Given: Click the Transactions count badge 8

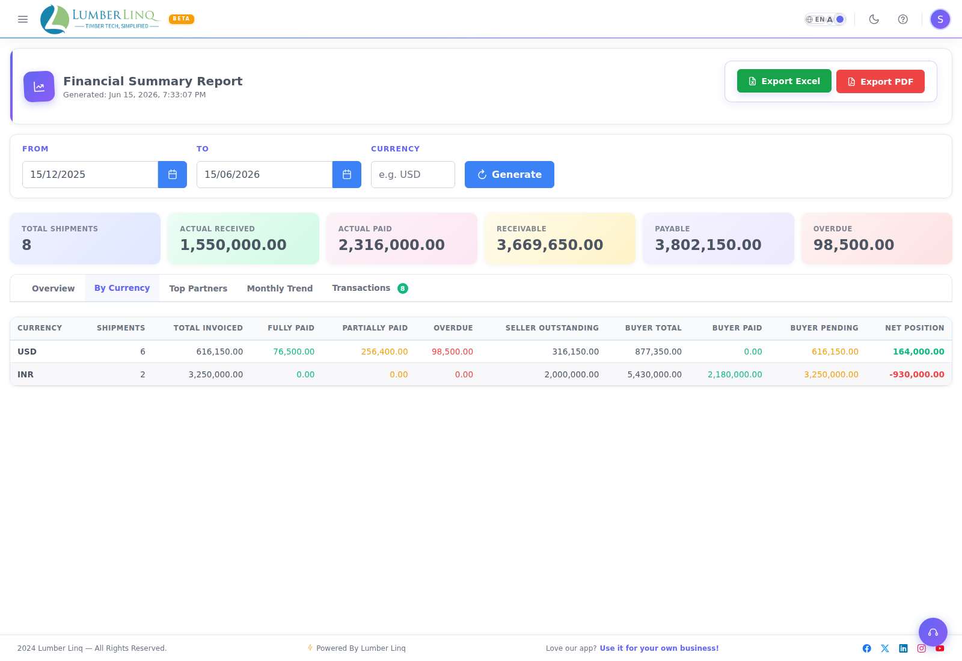Looking at the screenshot, I should tap(403, 288).
